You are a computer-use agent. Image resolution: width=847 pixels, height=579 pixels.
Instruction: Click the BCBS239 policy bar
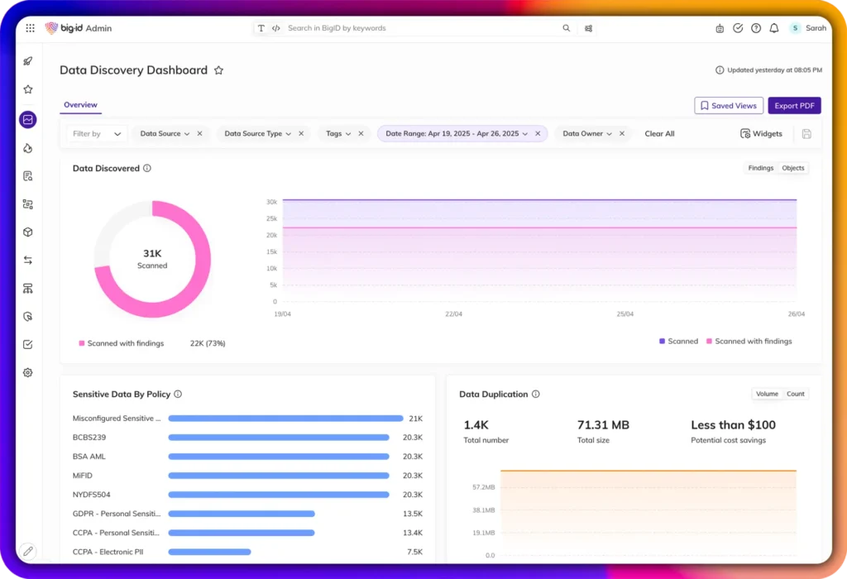coord(278,438)
